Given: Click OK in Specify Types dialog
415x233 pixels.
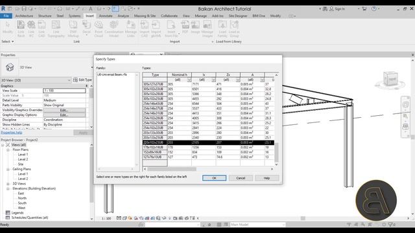Looking at the screenshot, I should click(214, 178).
